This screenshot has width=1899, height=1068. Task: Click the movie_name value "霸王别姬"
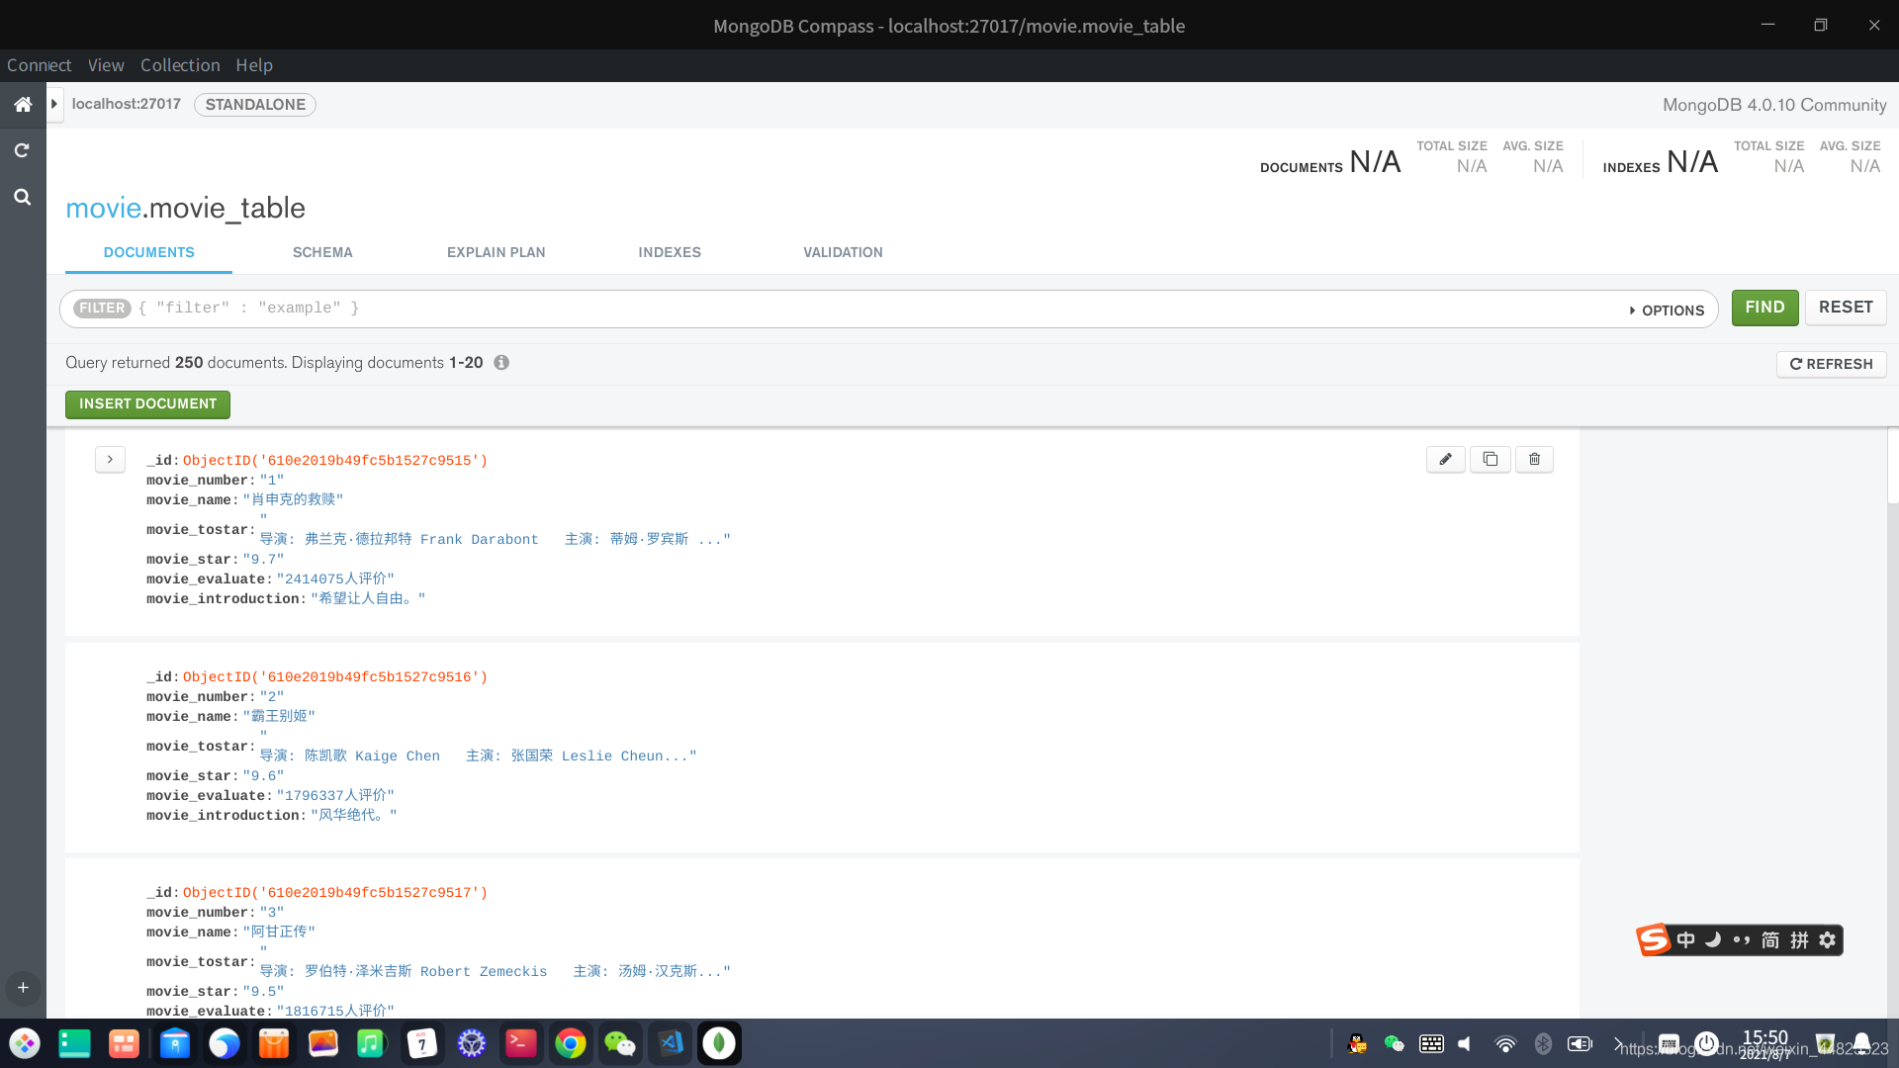[x=279, y=717]
